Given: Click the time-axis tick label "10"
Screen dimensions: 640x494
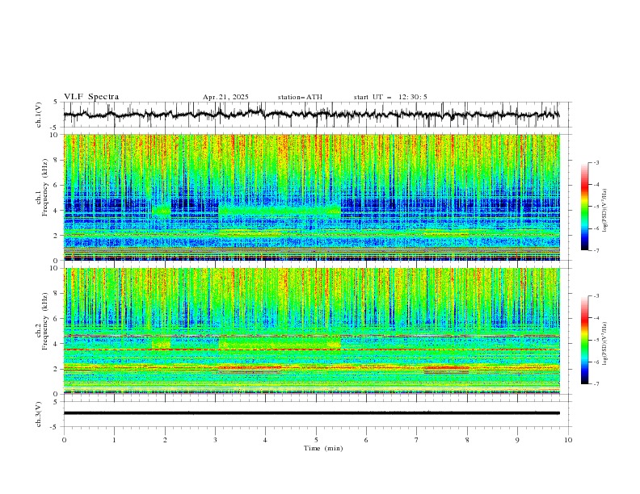Looking at the screenshot, I should 568,440.
